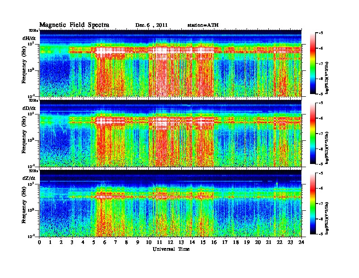
Task: Click the 10^0 tick label of the dD/dt panel
Action: click(31, 140)
